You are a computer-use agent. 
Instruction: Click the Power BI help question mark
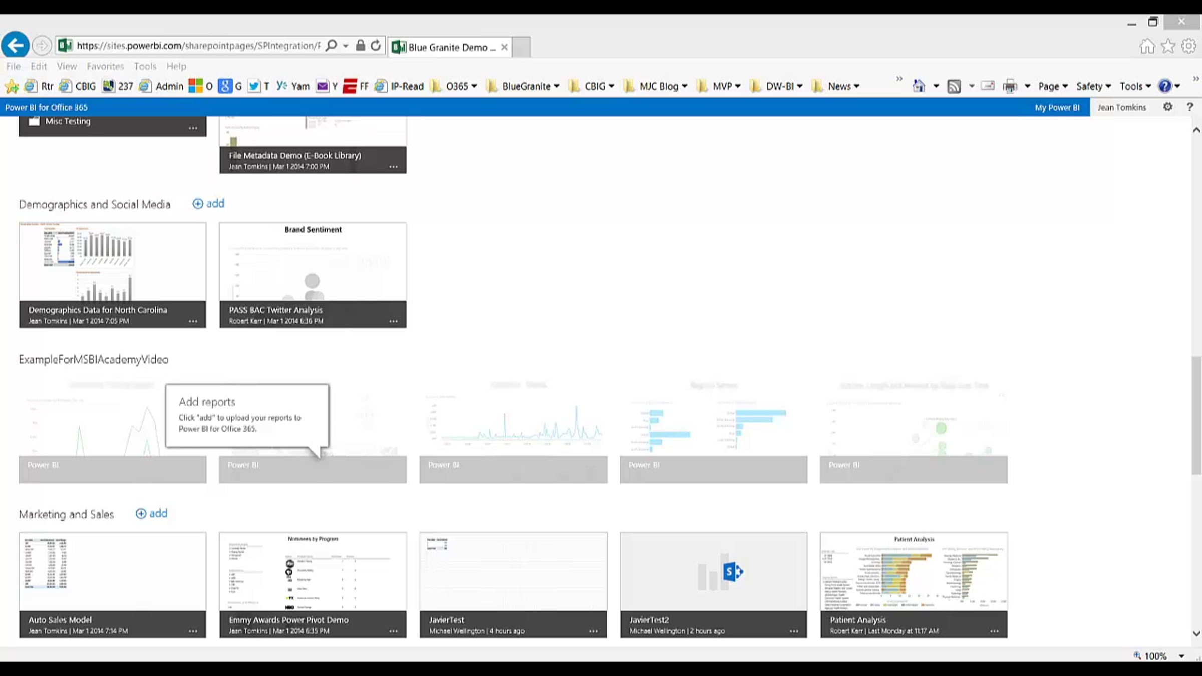1190,107
